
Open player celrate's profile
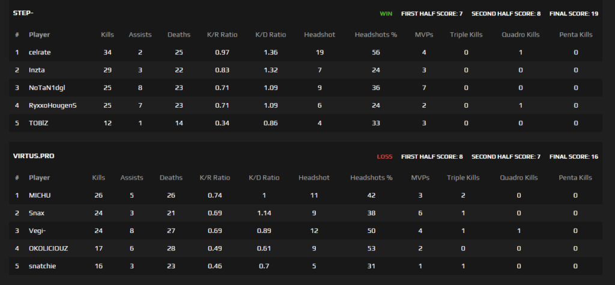(x=40, y=53)
